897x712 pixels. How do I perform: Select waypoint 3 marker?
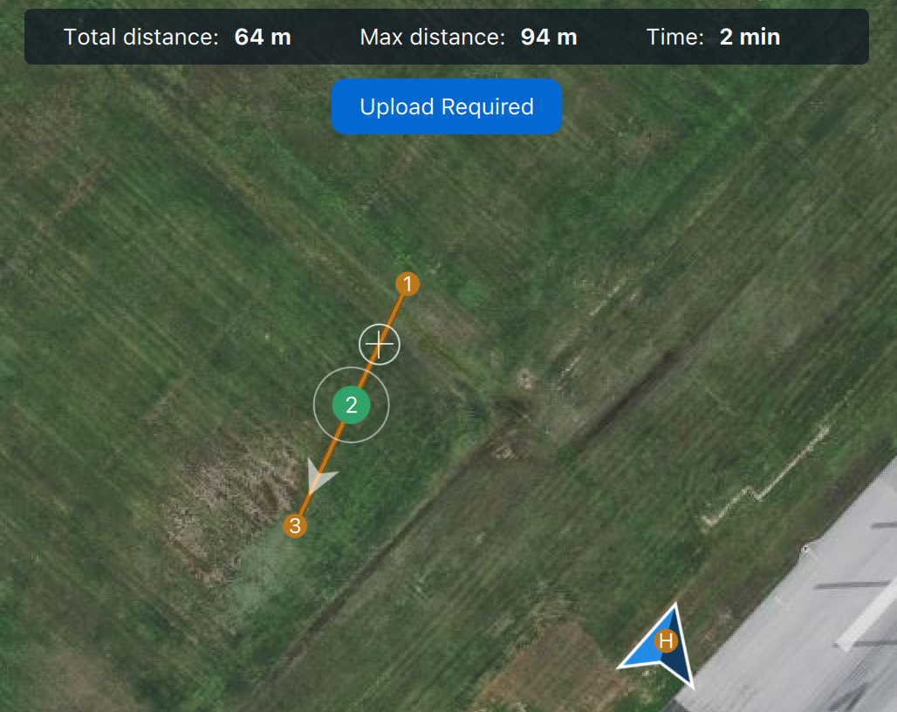295,525
